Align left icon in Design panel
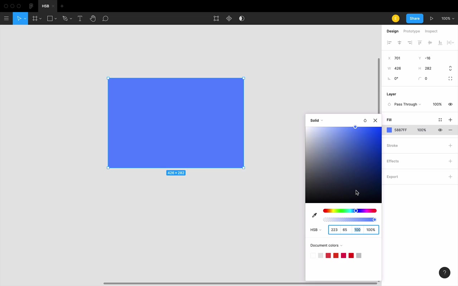 [x=389, y=43]
